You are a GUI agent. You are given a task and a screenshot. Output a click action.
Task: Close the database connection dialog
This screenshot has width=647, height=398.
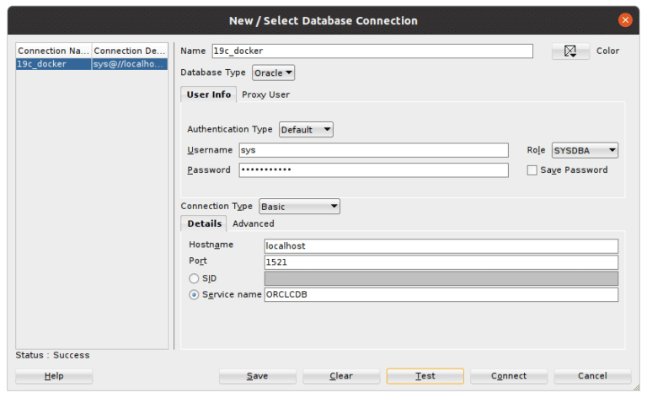click(x=625, y=20)
